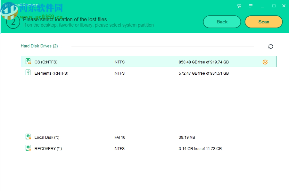Click the maximize window button
This screenshot has height=191, width=289.
pos(273,6)
